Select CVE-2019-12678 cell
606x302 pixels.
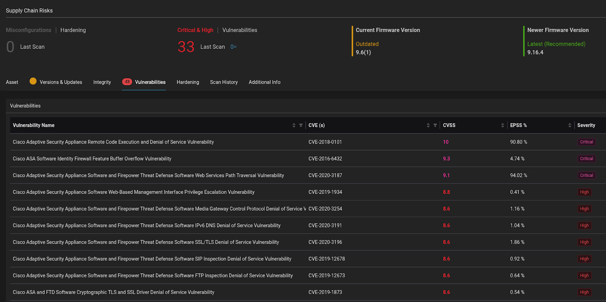coord(326,259)
